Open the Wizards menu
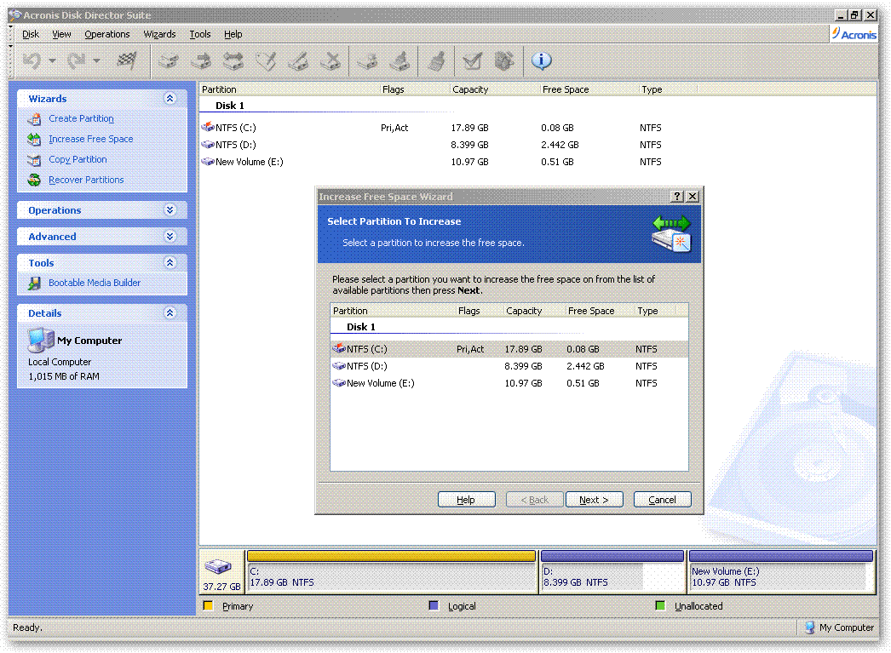Viewport: 891px width, 653px height. point(159,34)
